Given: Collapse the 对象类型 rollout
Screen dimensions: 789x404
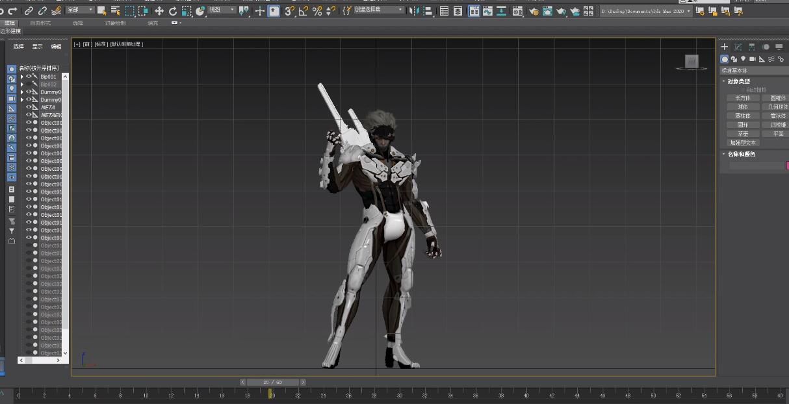Looking at the screenshot, I should click(x=738, y=81).
